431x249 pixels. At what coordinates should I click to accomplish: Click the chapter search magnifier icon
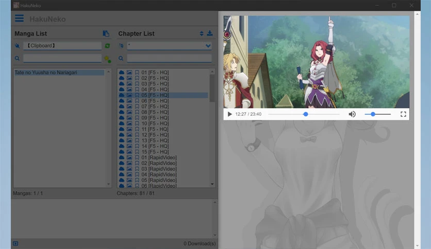point(121,59)
